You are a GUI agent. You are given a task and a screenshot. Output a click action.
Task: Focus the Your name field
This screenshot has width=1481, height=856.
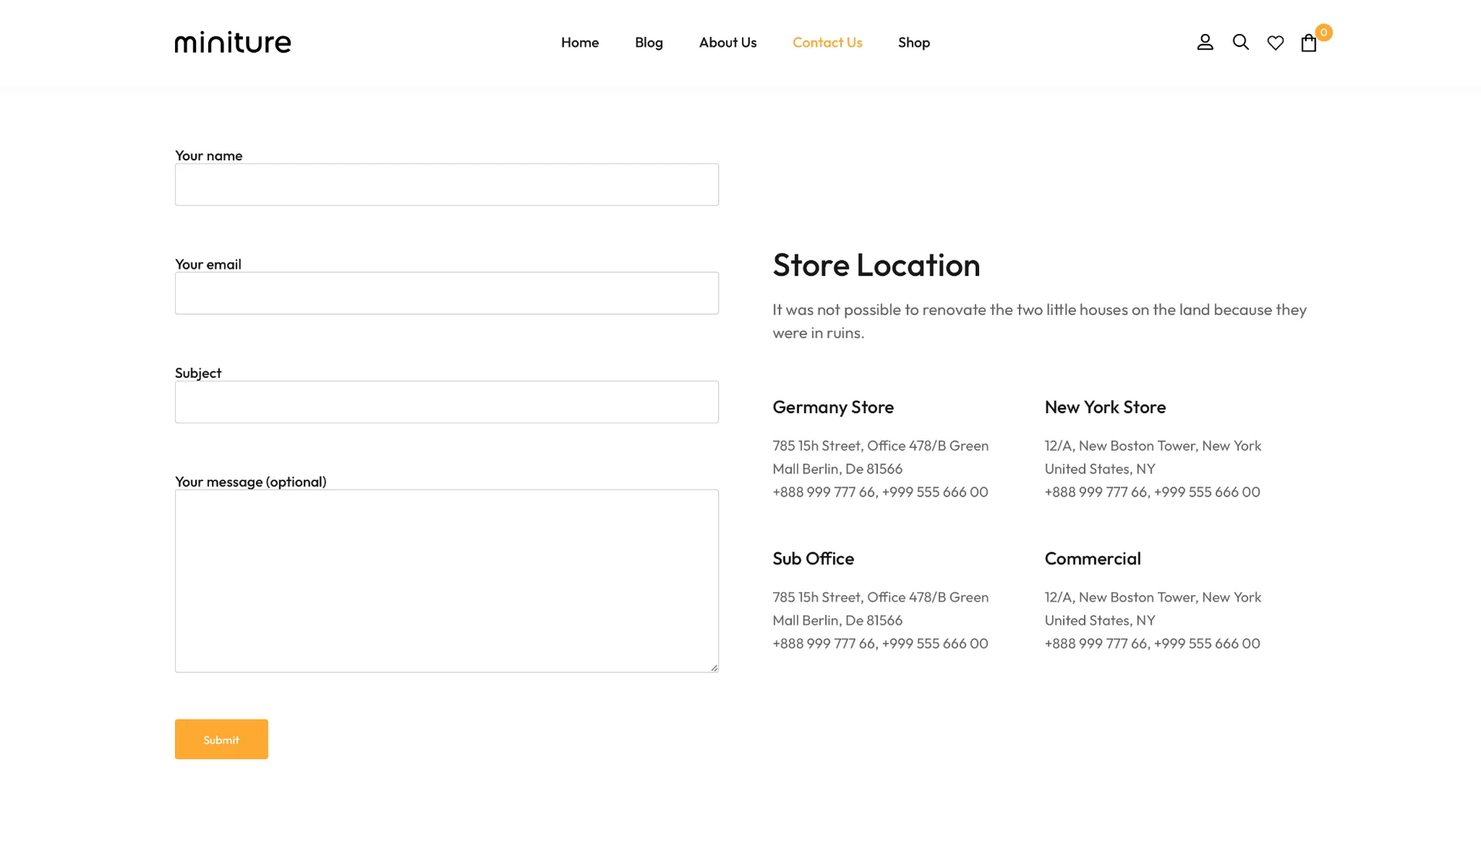click(x=447, y=184)
